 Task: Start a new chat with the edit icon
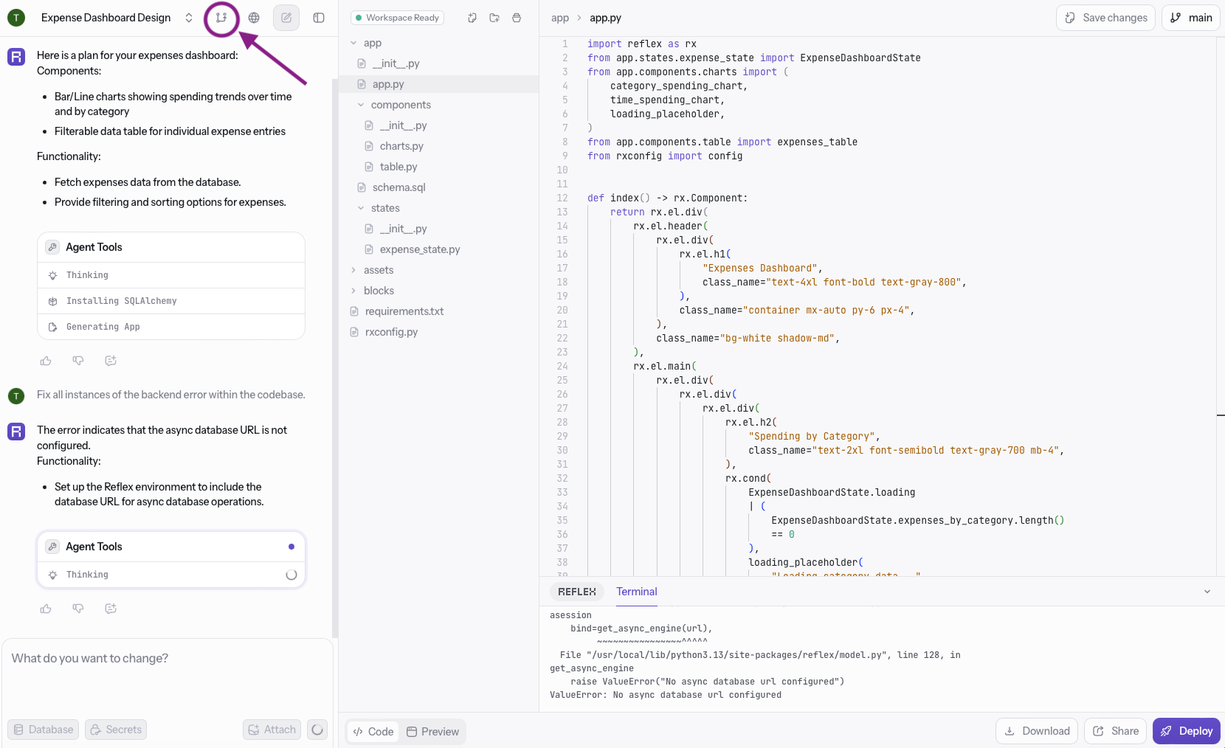coord(286,18)
